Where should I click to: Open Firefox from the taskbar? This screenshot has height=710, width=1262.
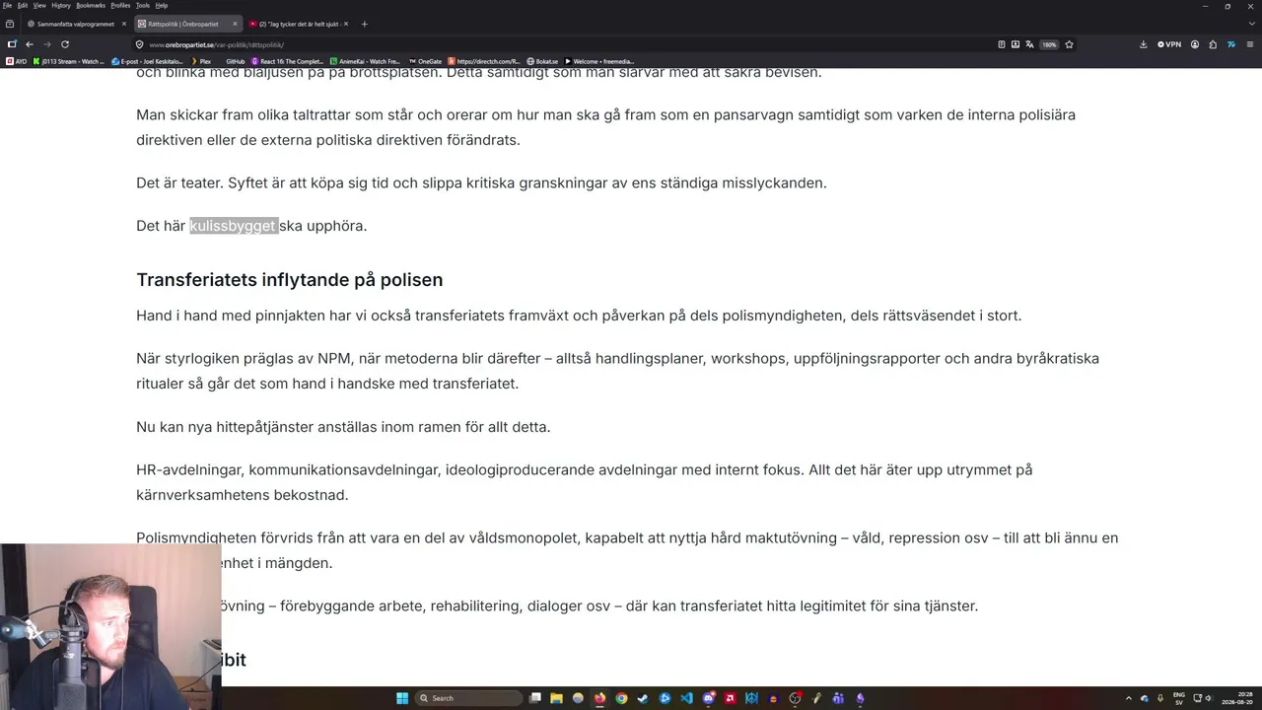[599, 698]
